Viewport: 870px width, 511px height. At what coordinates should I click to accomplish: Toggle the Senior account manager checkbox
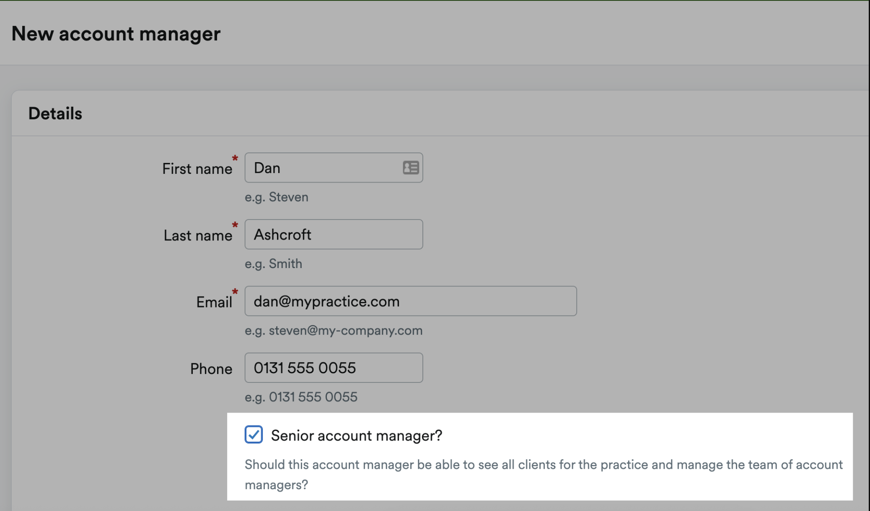[x=254, y=434]
